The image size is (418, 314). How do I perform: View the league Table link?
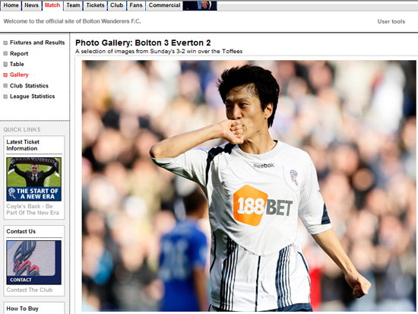click(17, 65)
